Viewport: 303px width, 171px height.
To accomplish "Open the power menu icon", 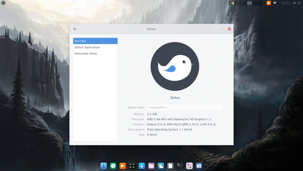I will [299, 3].
